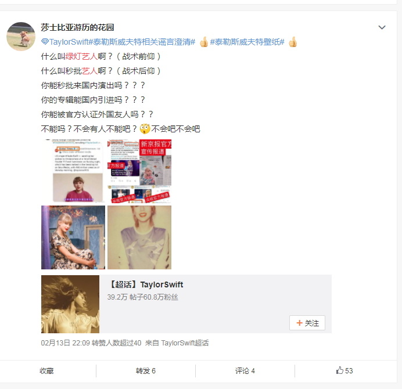This screenshot has height=389, width=402.
Task: Open 莎士比亚游历的花园 profile name link
Action: (x=77, y=27)
